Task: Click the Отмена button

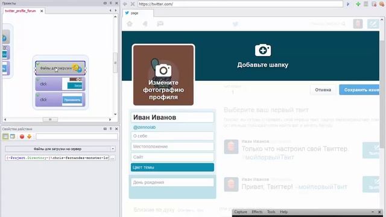Action: pyautogui.click(x=323, y=90)
